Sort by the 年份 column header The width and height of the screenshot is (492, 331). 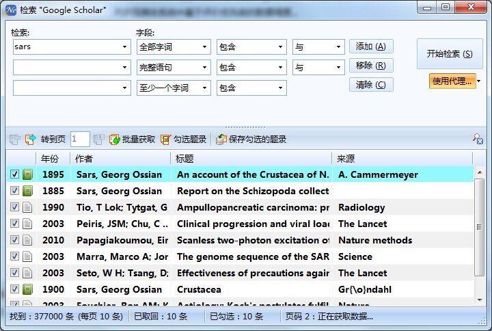(53, 159)
